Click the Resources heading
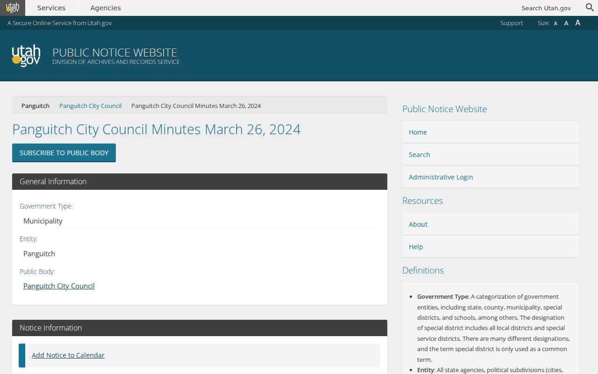The height and width of the screenshot is (374, 598). point(422,201)
